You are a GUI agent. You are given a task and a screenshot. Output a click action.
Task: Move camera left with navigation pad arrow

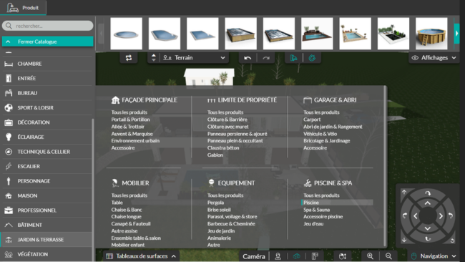click(x=415, y=216)
